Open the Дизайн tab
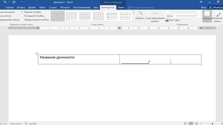 [32, 7]
